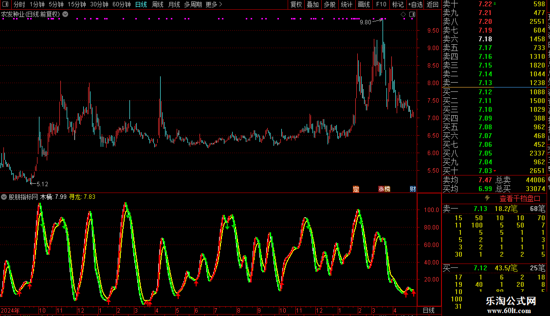The width and height of the screenshot is (550, 316).
Task: Click the 叠加 overlay button
Action: 312,4
